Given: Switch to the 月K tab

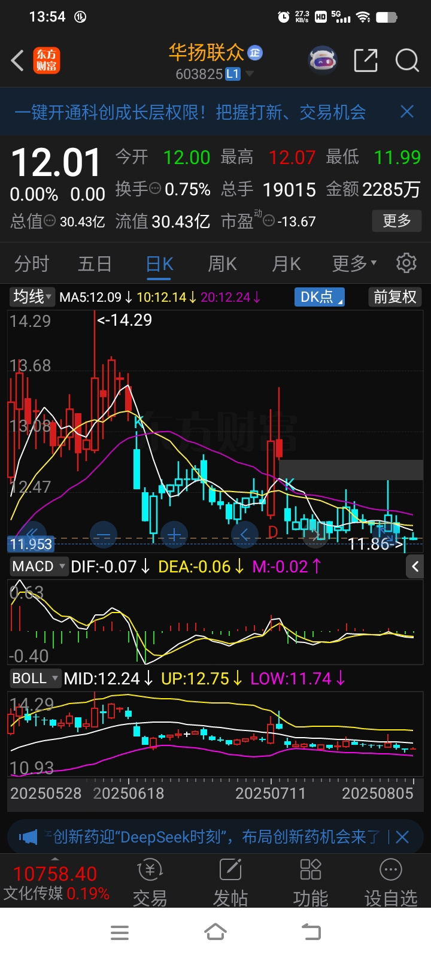Looking at the screenshot, I should pos(286,263).
